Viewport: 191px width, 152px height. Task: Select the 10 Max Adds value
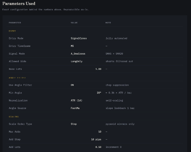tap(100, 132)
